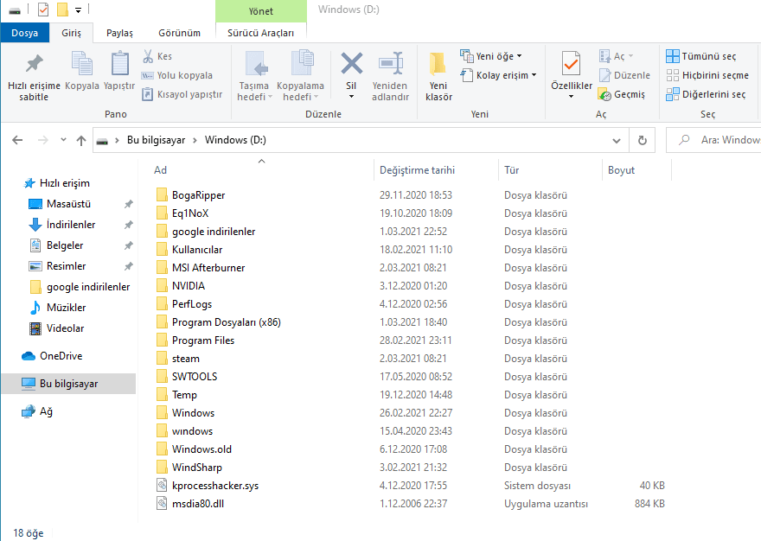Click the Düzenle edit icon
761x541 pixels.
tap(604, 75)
